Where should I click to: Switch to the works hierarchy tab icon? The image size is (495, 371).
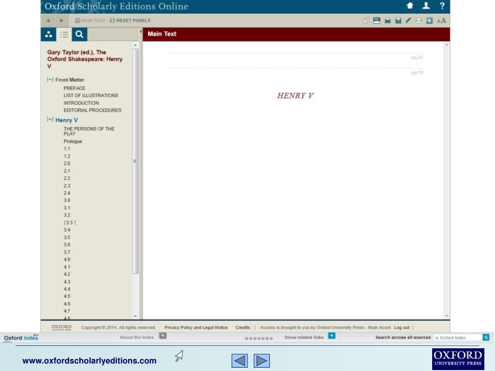click(x=49, y=34)
